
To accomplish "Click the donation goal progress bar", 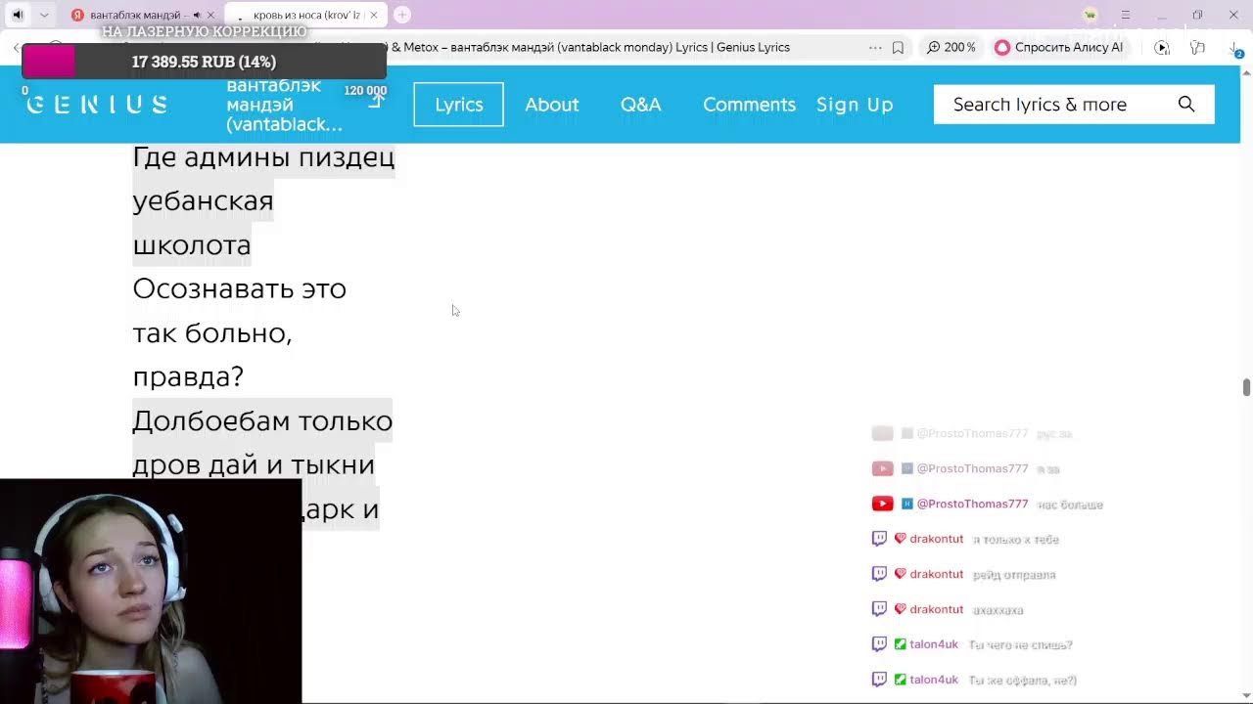I will (x=204, y=62).
